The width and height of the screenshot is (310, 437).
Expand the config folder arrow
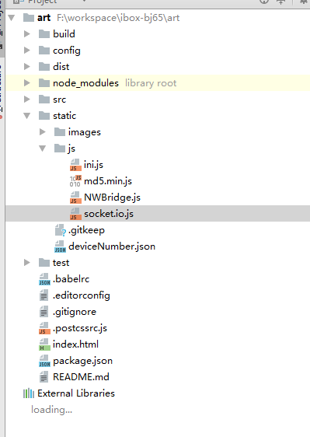(x=27, y=51)
